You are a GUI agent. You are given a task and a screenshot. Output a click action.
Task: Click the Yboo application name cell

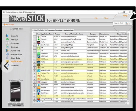point(47,68)
